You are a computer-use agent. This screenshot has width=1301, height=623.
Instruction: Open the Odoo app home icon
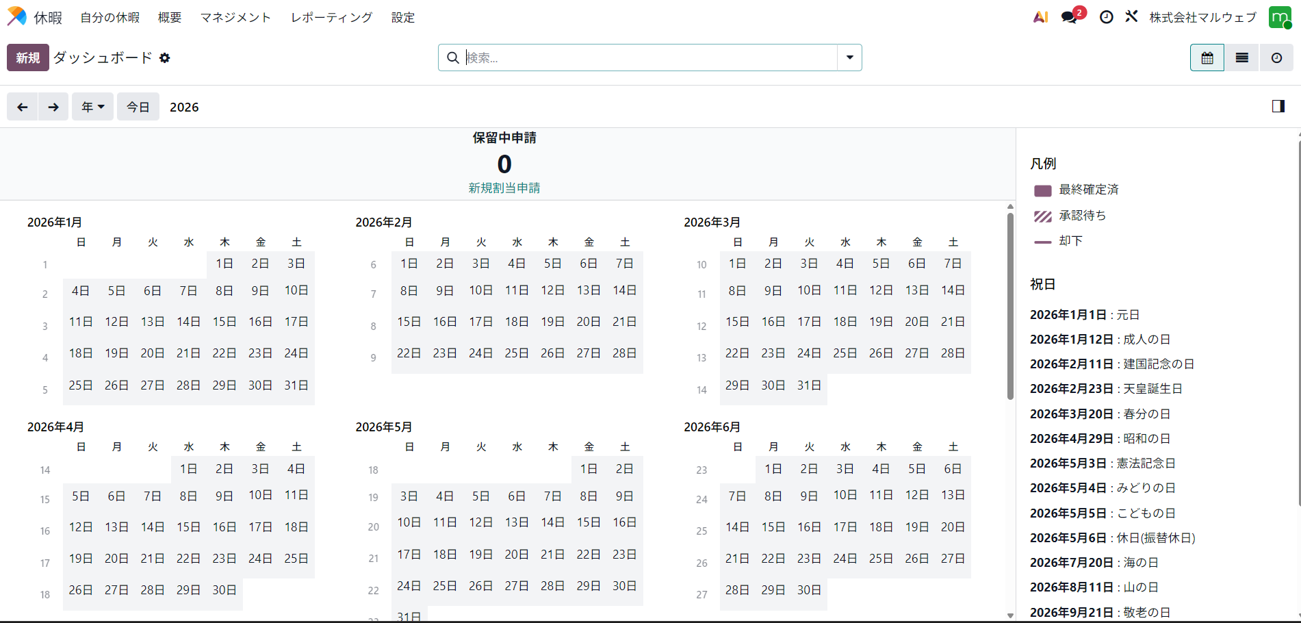click(x=16, y=17)
